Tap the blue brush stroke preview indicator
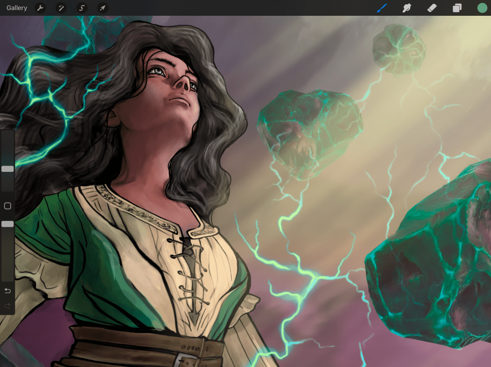The width and height of the screenshot is (491, 367). [x=381, y=8]
